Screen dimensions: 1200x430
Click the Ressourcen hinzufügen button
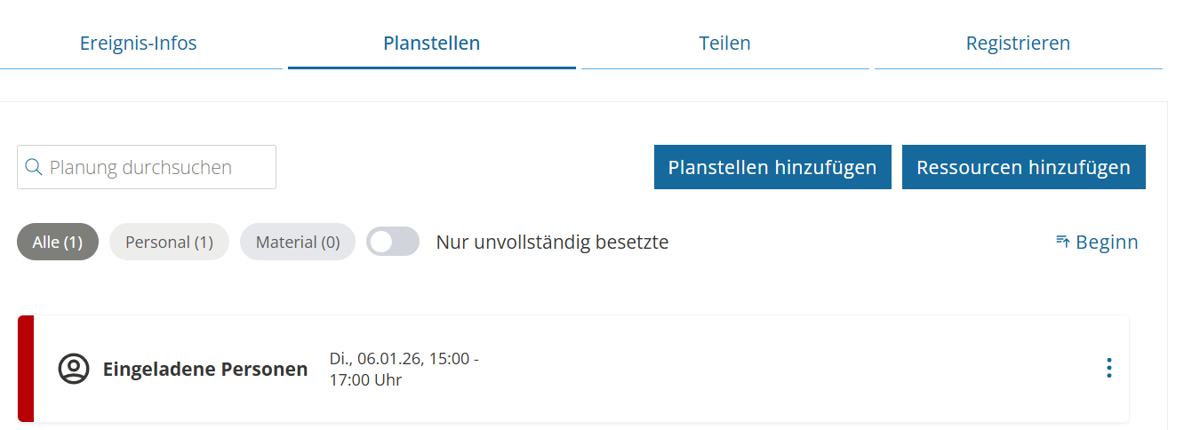[x=1023, y=167]
